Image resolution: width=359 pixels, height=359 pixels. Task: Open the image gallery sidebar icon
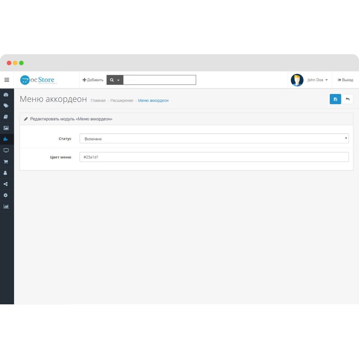(x=6, y=128)
